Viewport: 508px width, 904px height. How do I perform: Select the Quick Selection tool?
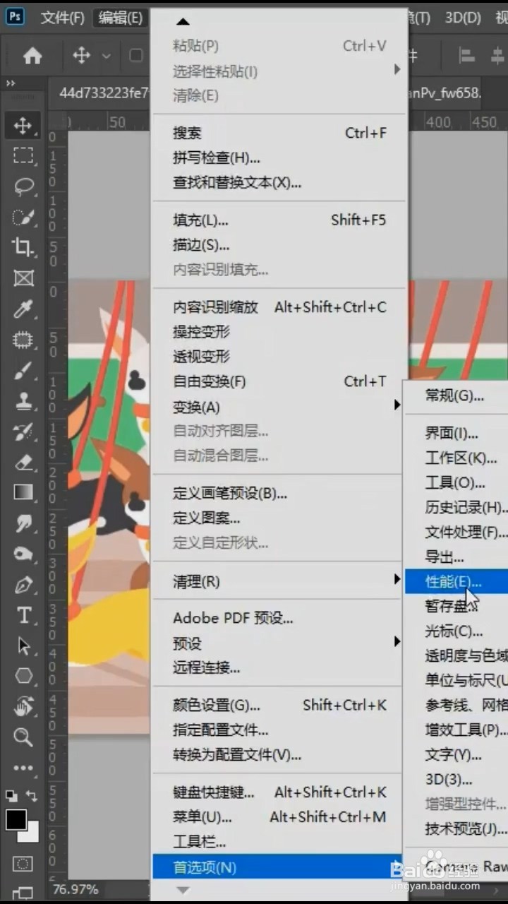23,217
